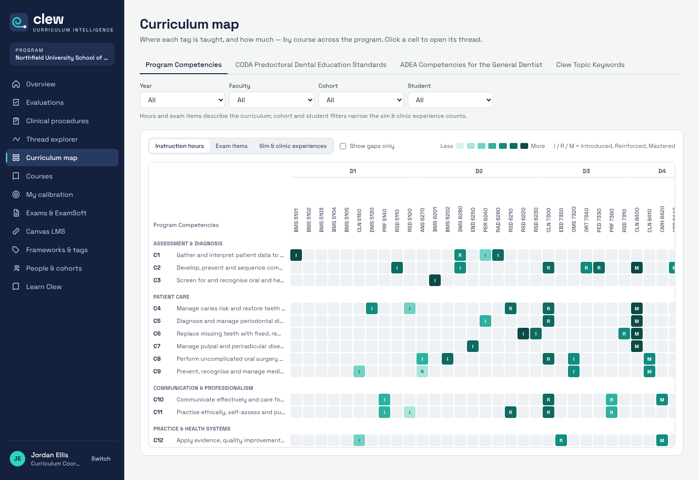Switch heatmap to Sim & clinic experiences
This screenshot has height=480, width=699.
click(293, 146)
